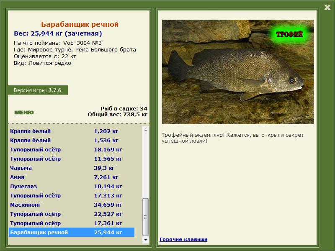This screenshot has height=251, width=335.
Task: Select Тупорылый осётр 17,313 кг entry
Action: coord(72,195)
